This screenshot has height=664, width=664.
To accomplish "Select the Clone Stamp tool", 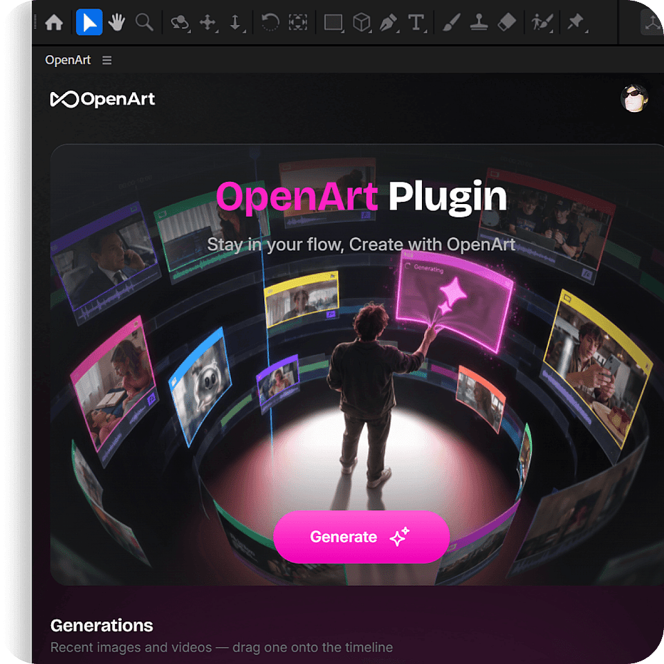I will coord(479,22).
